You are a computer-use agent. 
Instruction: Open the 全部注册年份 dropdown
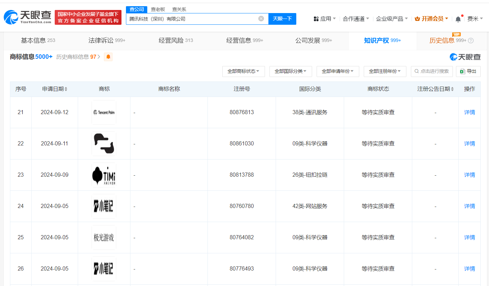pos(385,71)
